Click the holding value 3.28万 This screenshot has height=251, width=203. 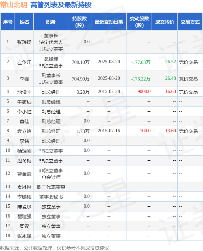83,92
